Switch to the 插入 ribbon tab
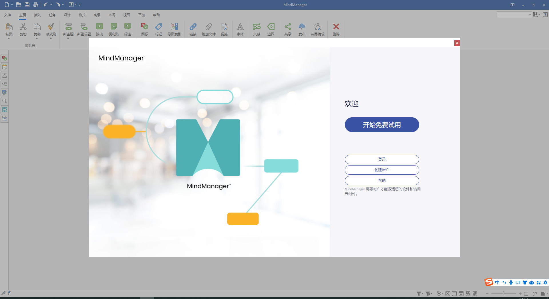This screenshot has width=549, height=299. [37, 15]
